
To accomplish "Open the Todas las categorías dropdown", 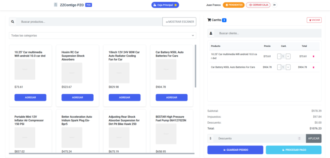I will (x=103, y=36).
